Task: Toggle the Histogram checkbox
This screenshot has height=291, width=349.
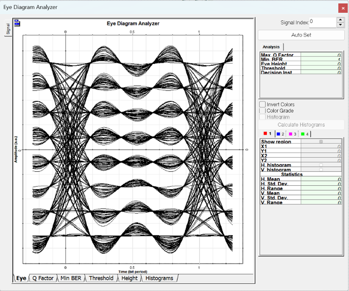Action: [x=263, y=117]
